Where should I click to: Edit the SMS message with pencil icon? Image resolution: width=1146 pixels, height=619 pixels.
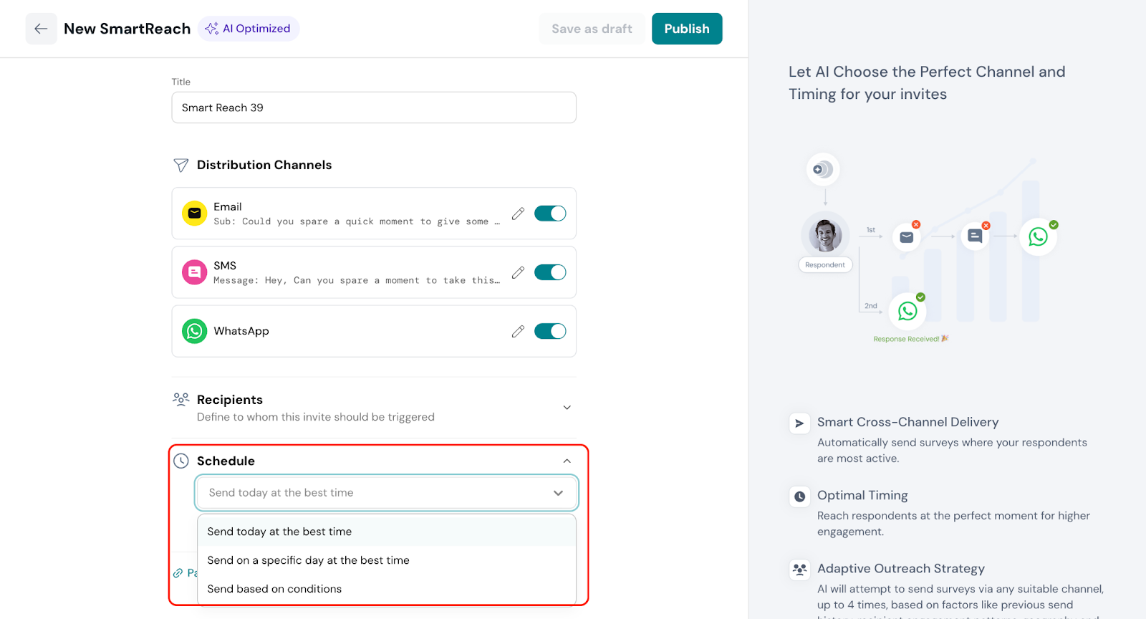click(518, 272)
